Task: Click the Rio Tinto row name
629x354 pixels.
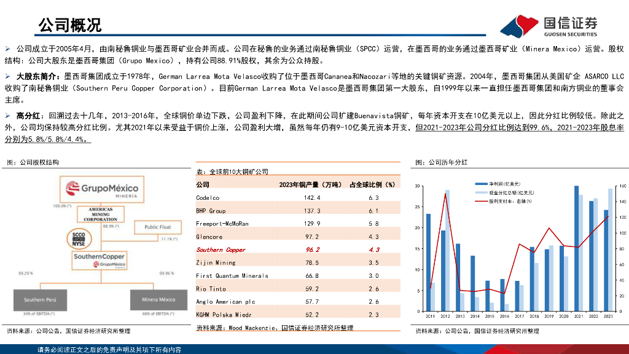Action: [211, 289]
